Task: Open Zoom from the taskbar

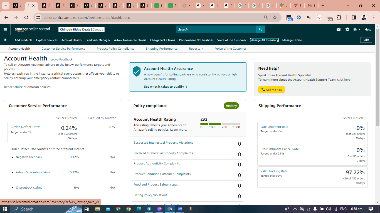Action: [180, 209]
